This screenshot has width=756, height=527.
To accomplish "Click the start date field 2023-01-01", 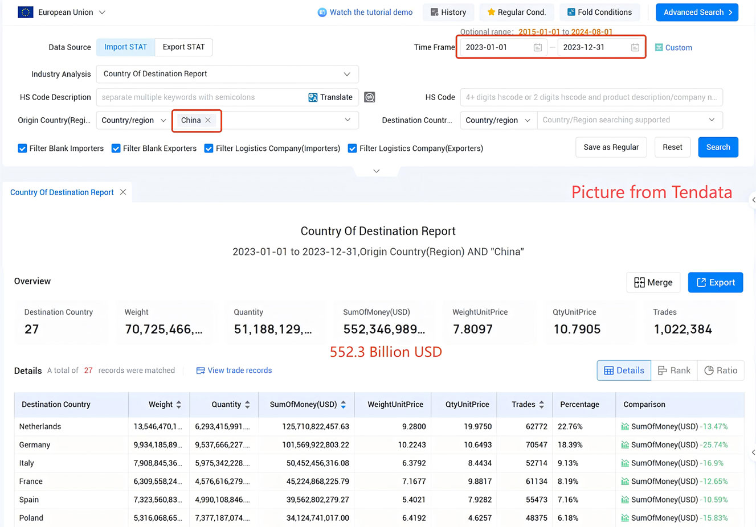I will (502, 47).
